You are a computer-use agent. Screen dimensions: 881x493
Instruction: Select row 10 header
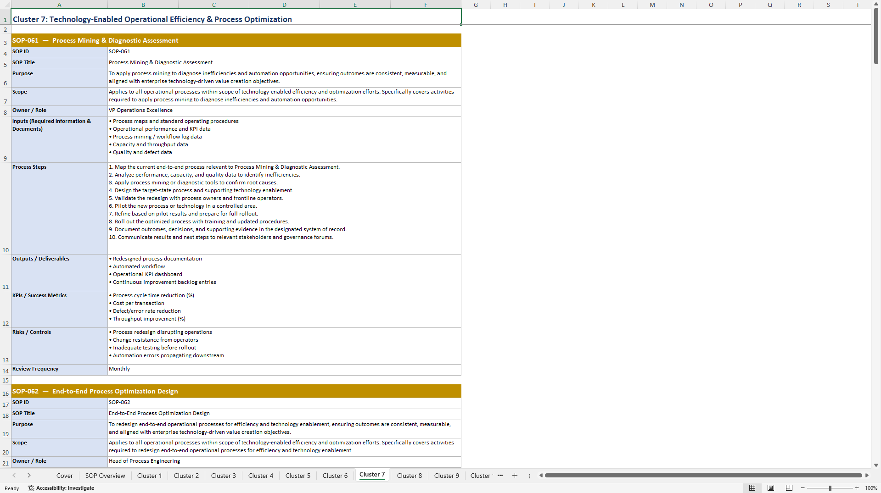tap(6, 209)
